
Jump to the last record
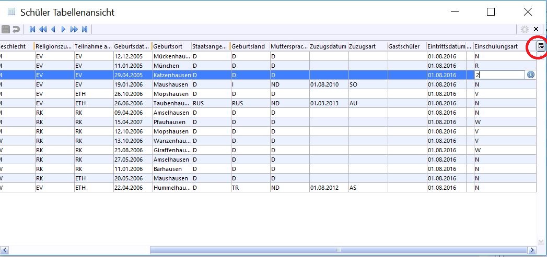click(85, 29)
